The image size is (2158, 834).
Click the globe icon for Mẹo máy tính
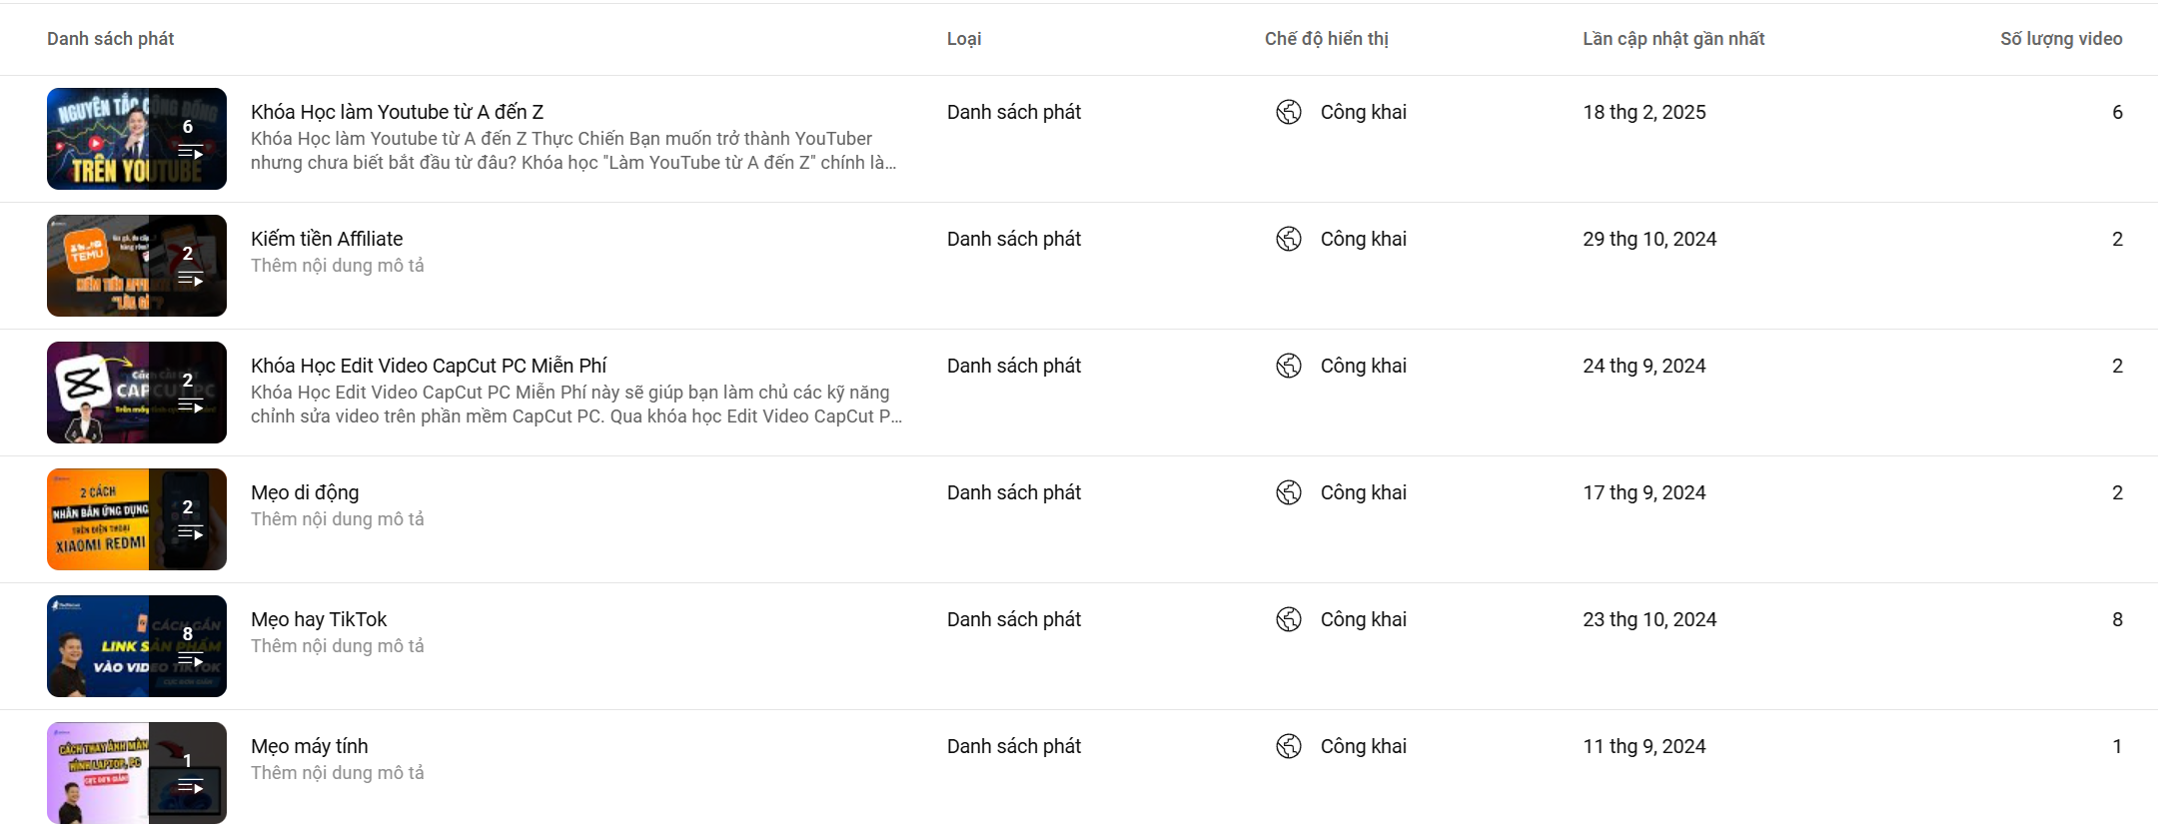1289,746
